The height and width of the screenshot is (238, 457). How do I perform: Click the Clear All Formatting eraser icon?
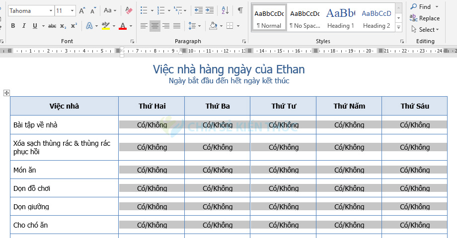(x=129, y=11)
